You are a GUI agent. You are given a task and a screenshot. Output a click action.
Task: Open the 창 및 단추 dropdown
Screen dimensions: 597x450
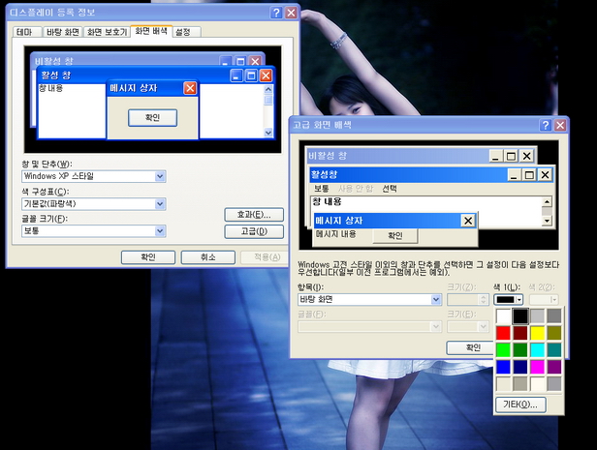pyautogui.click(x=160, y=177)
